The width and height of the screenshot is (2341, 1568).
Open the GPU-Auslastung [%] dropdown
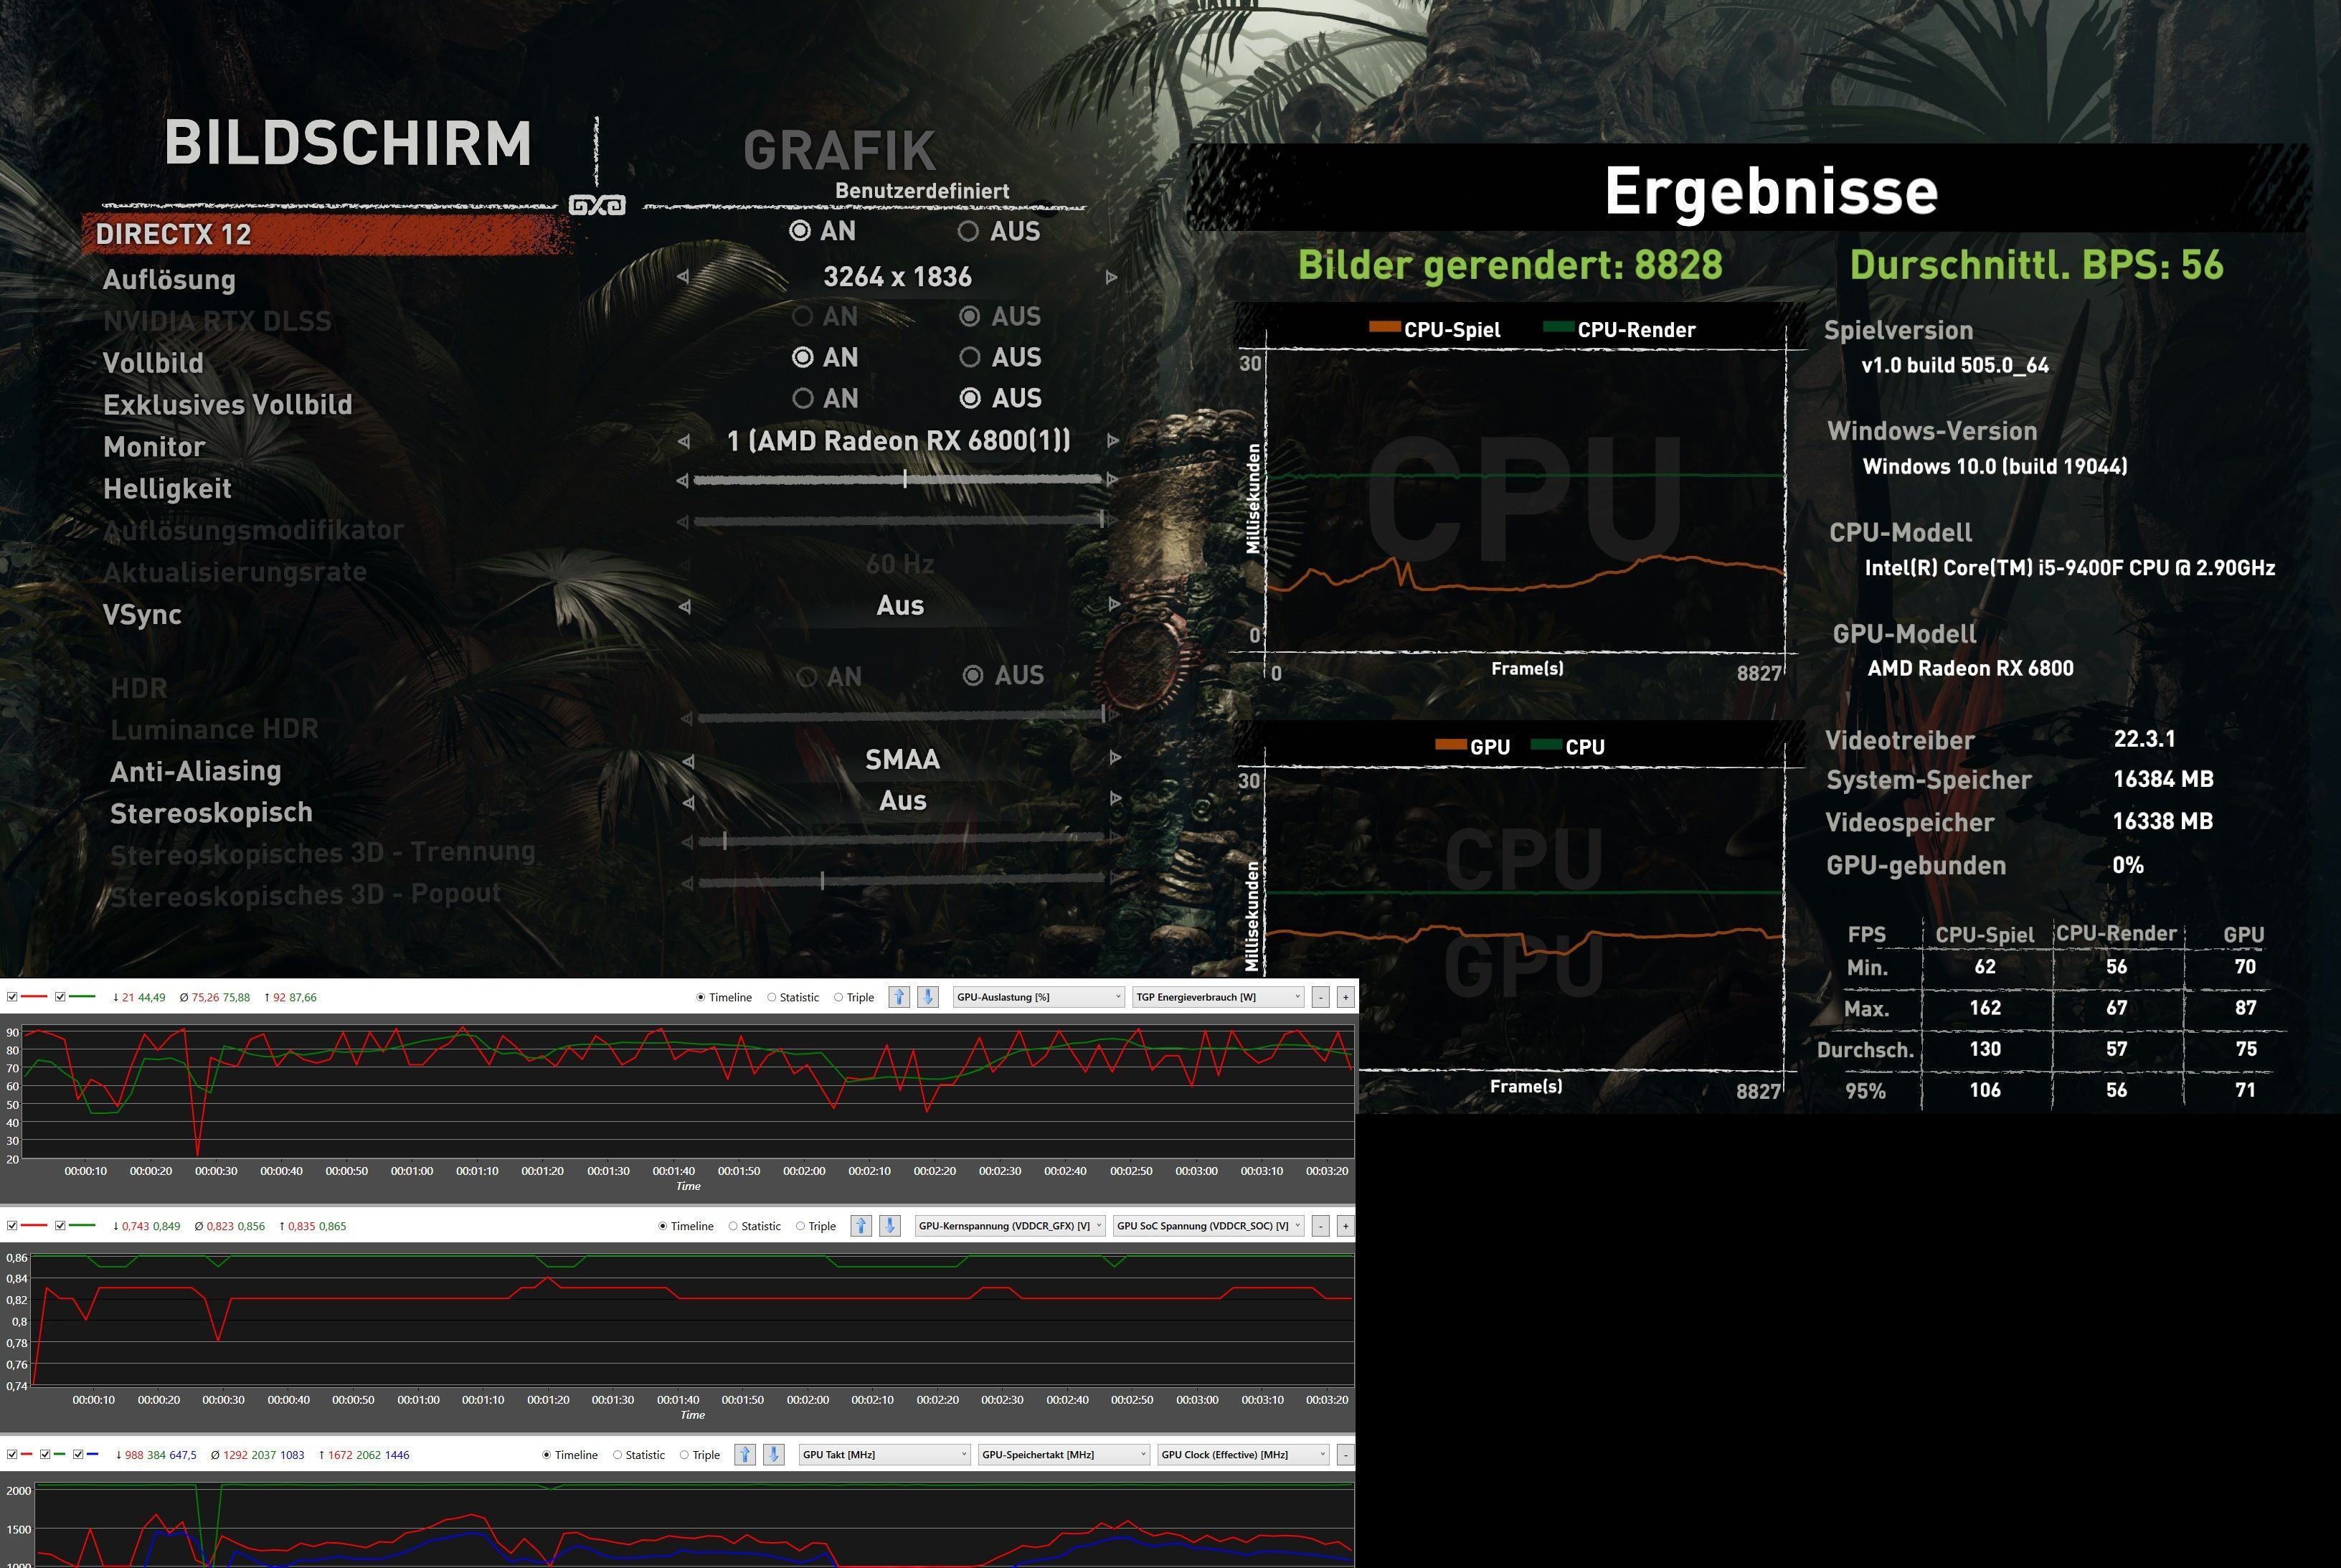[1038, 997]
